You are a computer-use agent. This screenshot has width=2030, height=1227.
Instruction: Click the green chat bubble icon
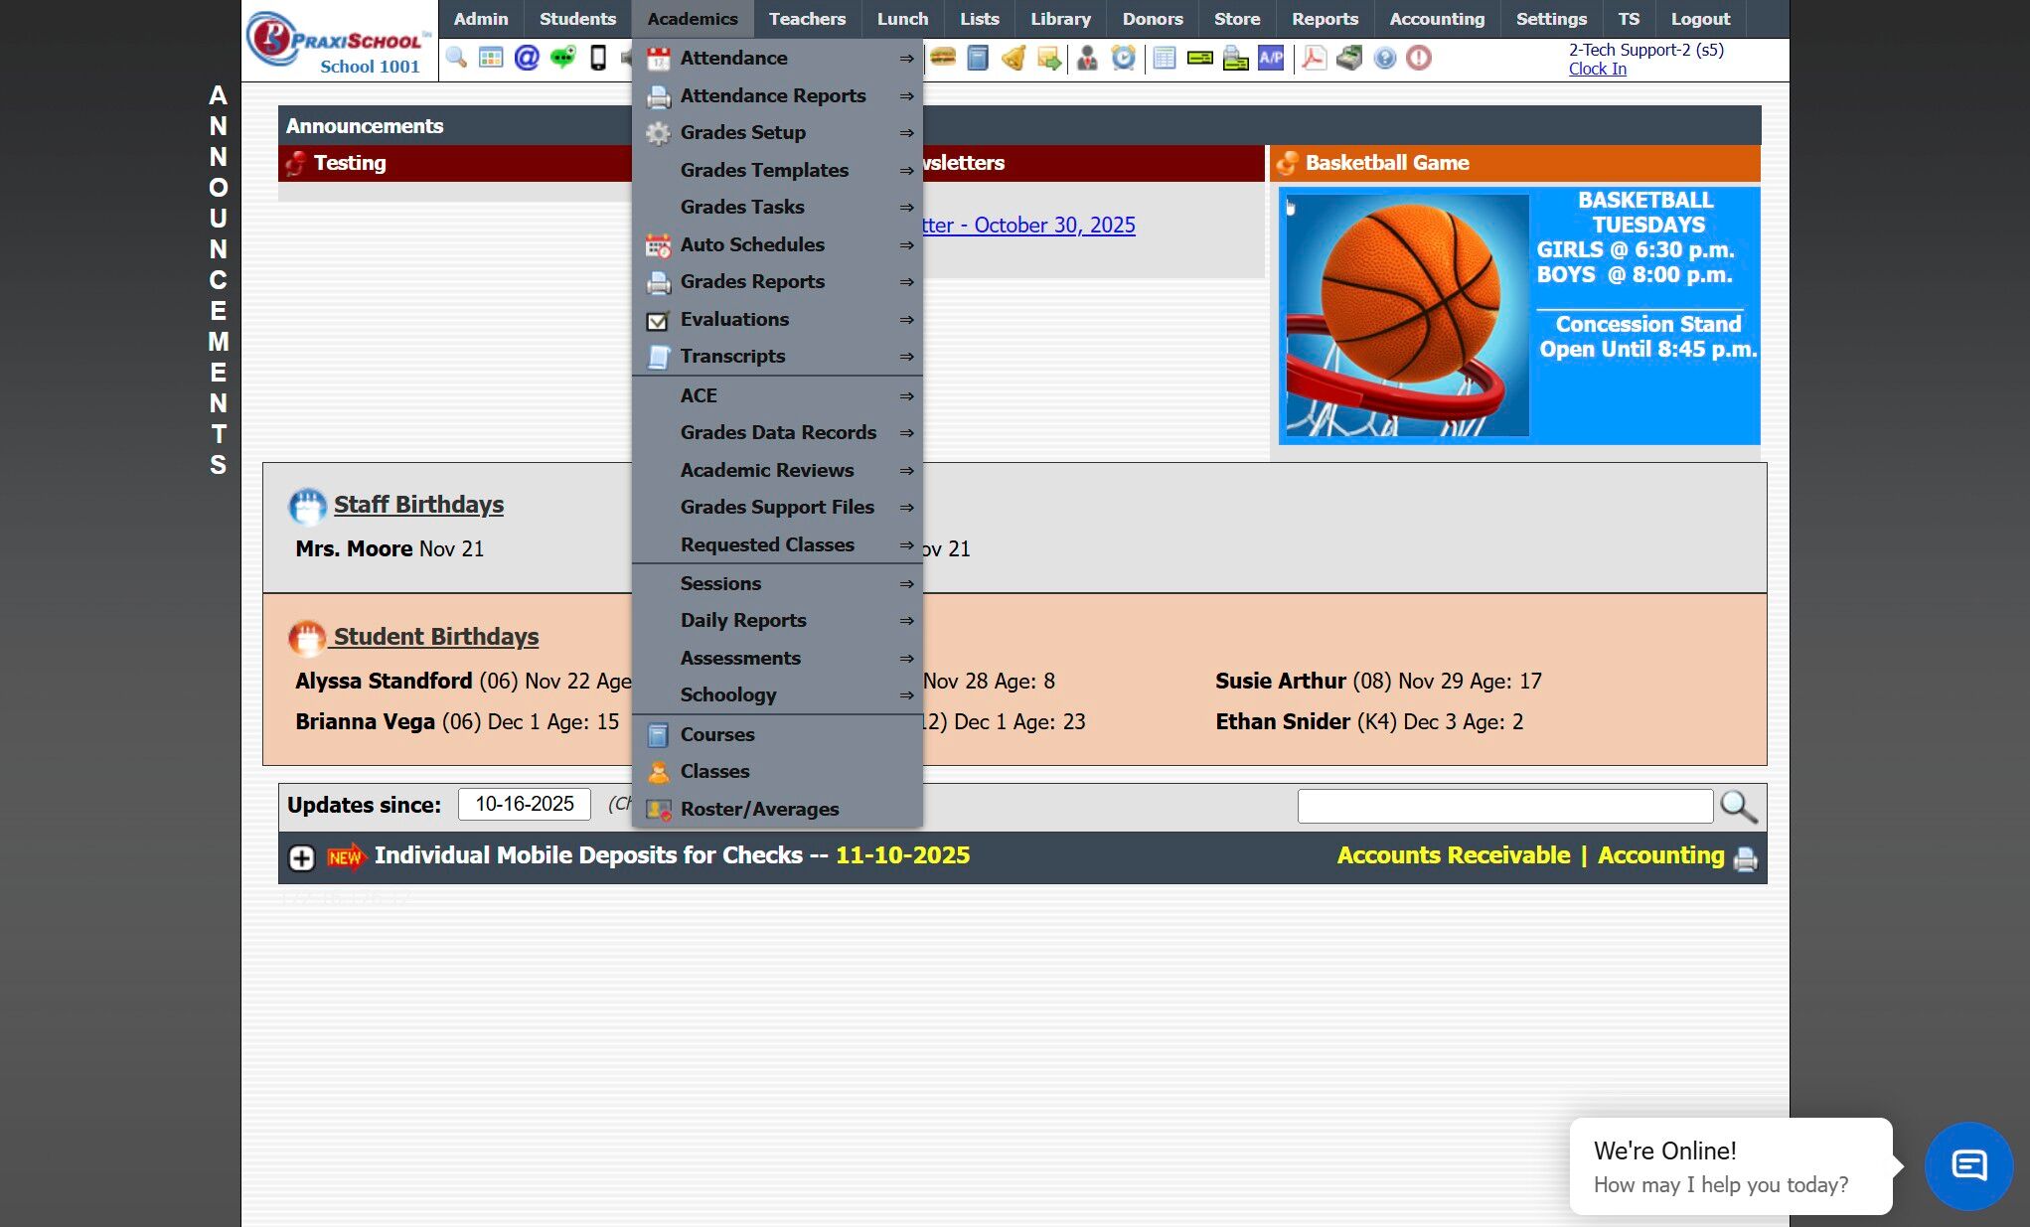(x=562, y=58)
